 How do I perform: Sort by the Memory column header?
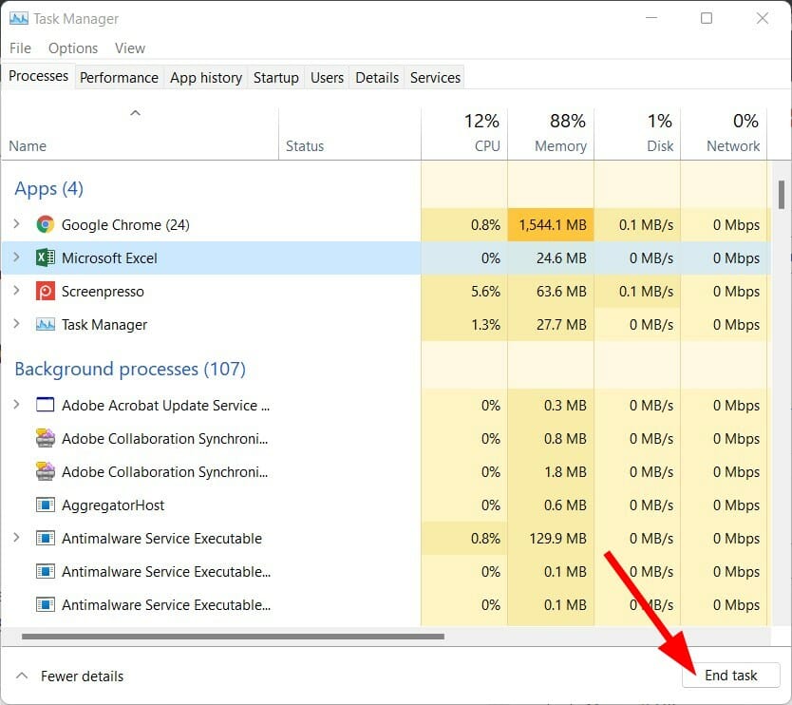551,134
